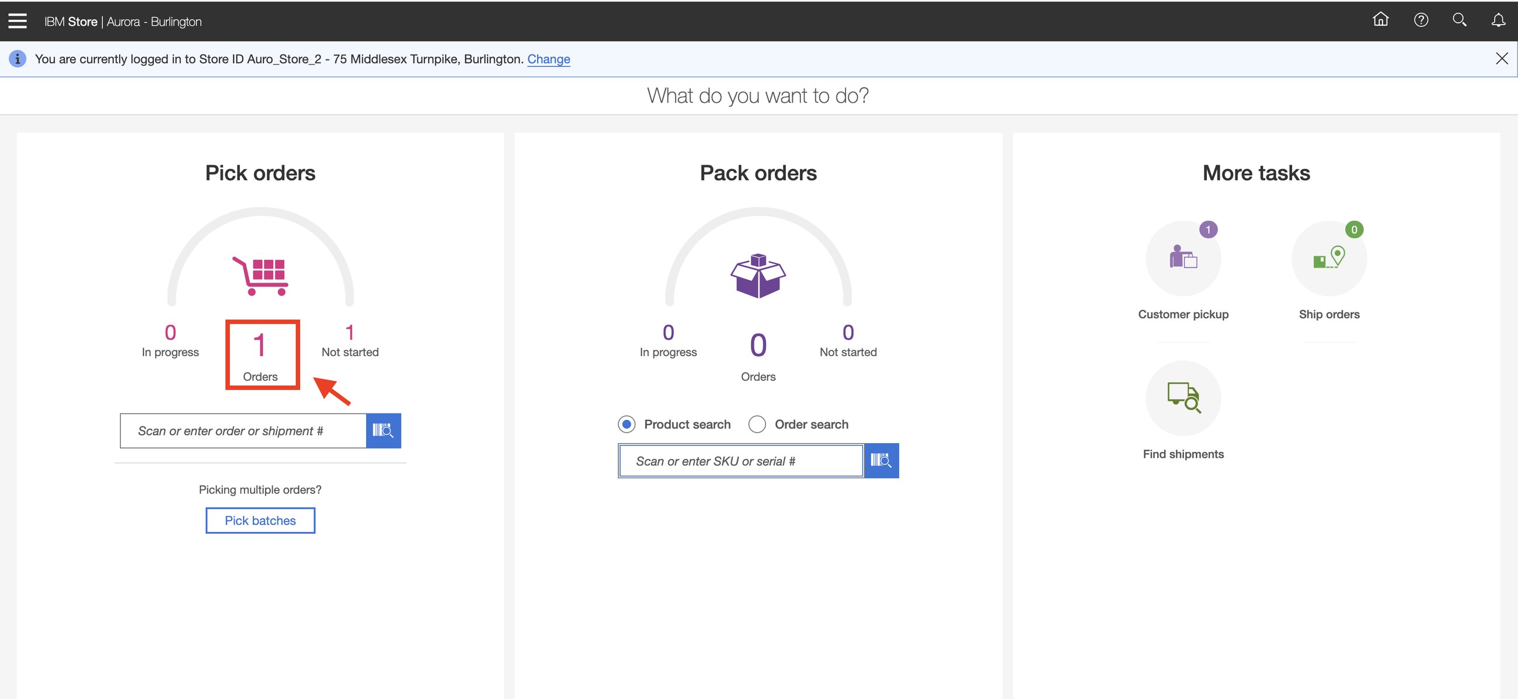Click the barcode scan button for SKU search
The image size is (1518, 699).
881,460
